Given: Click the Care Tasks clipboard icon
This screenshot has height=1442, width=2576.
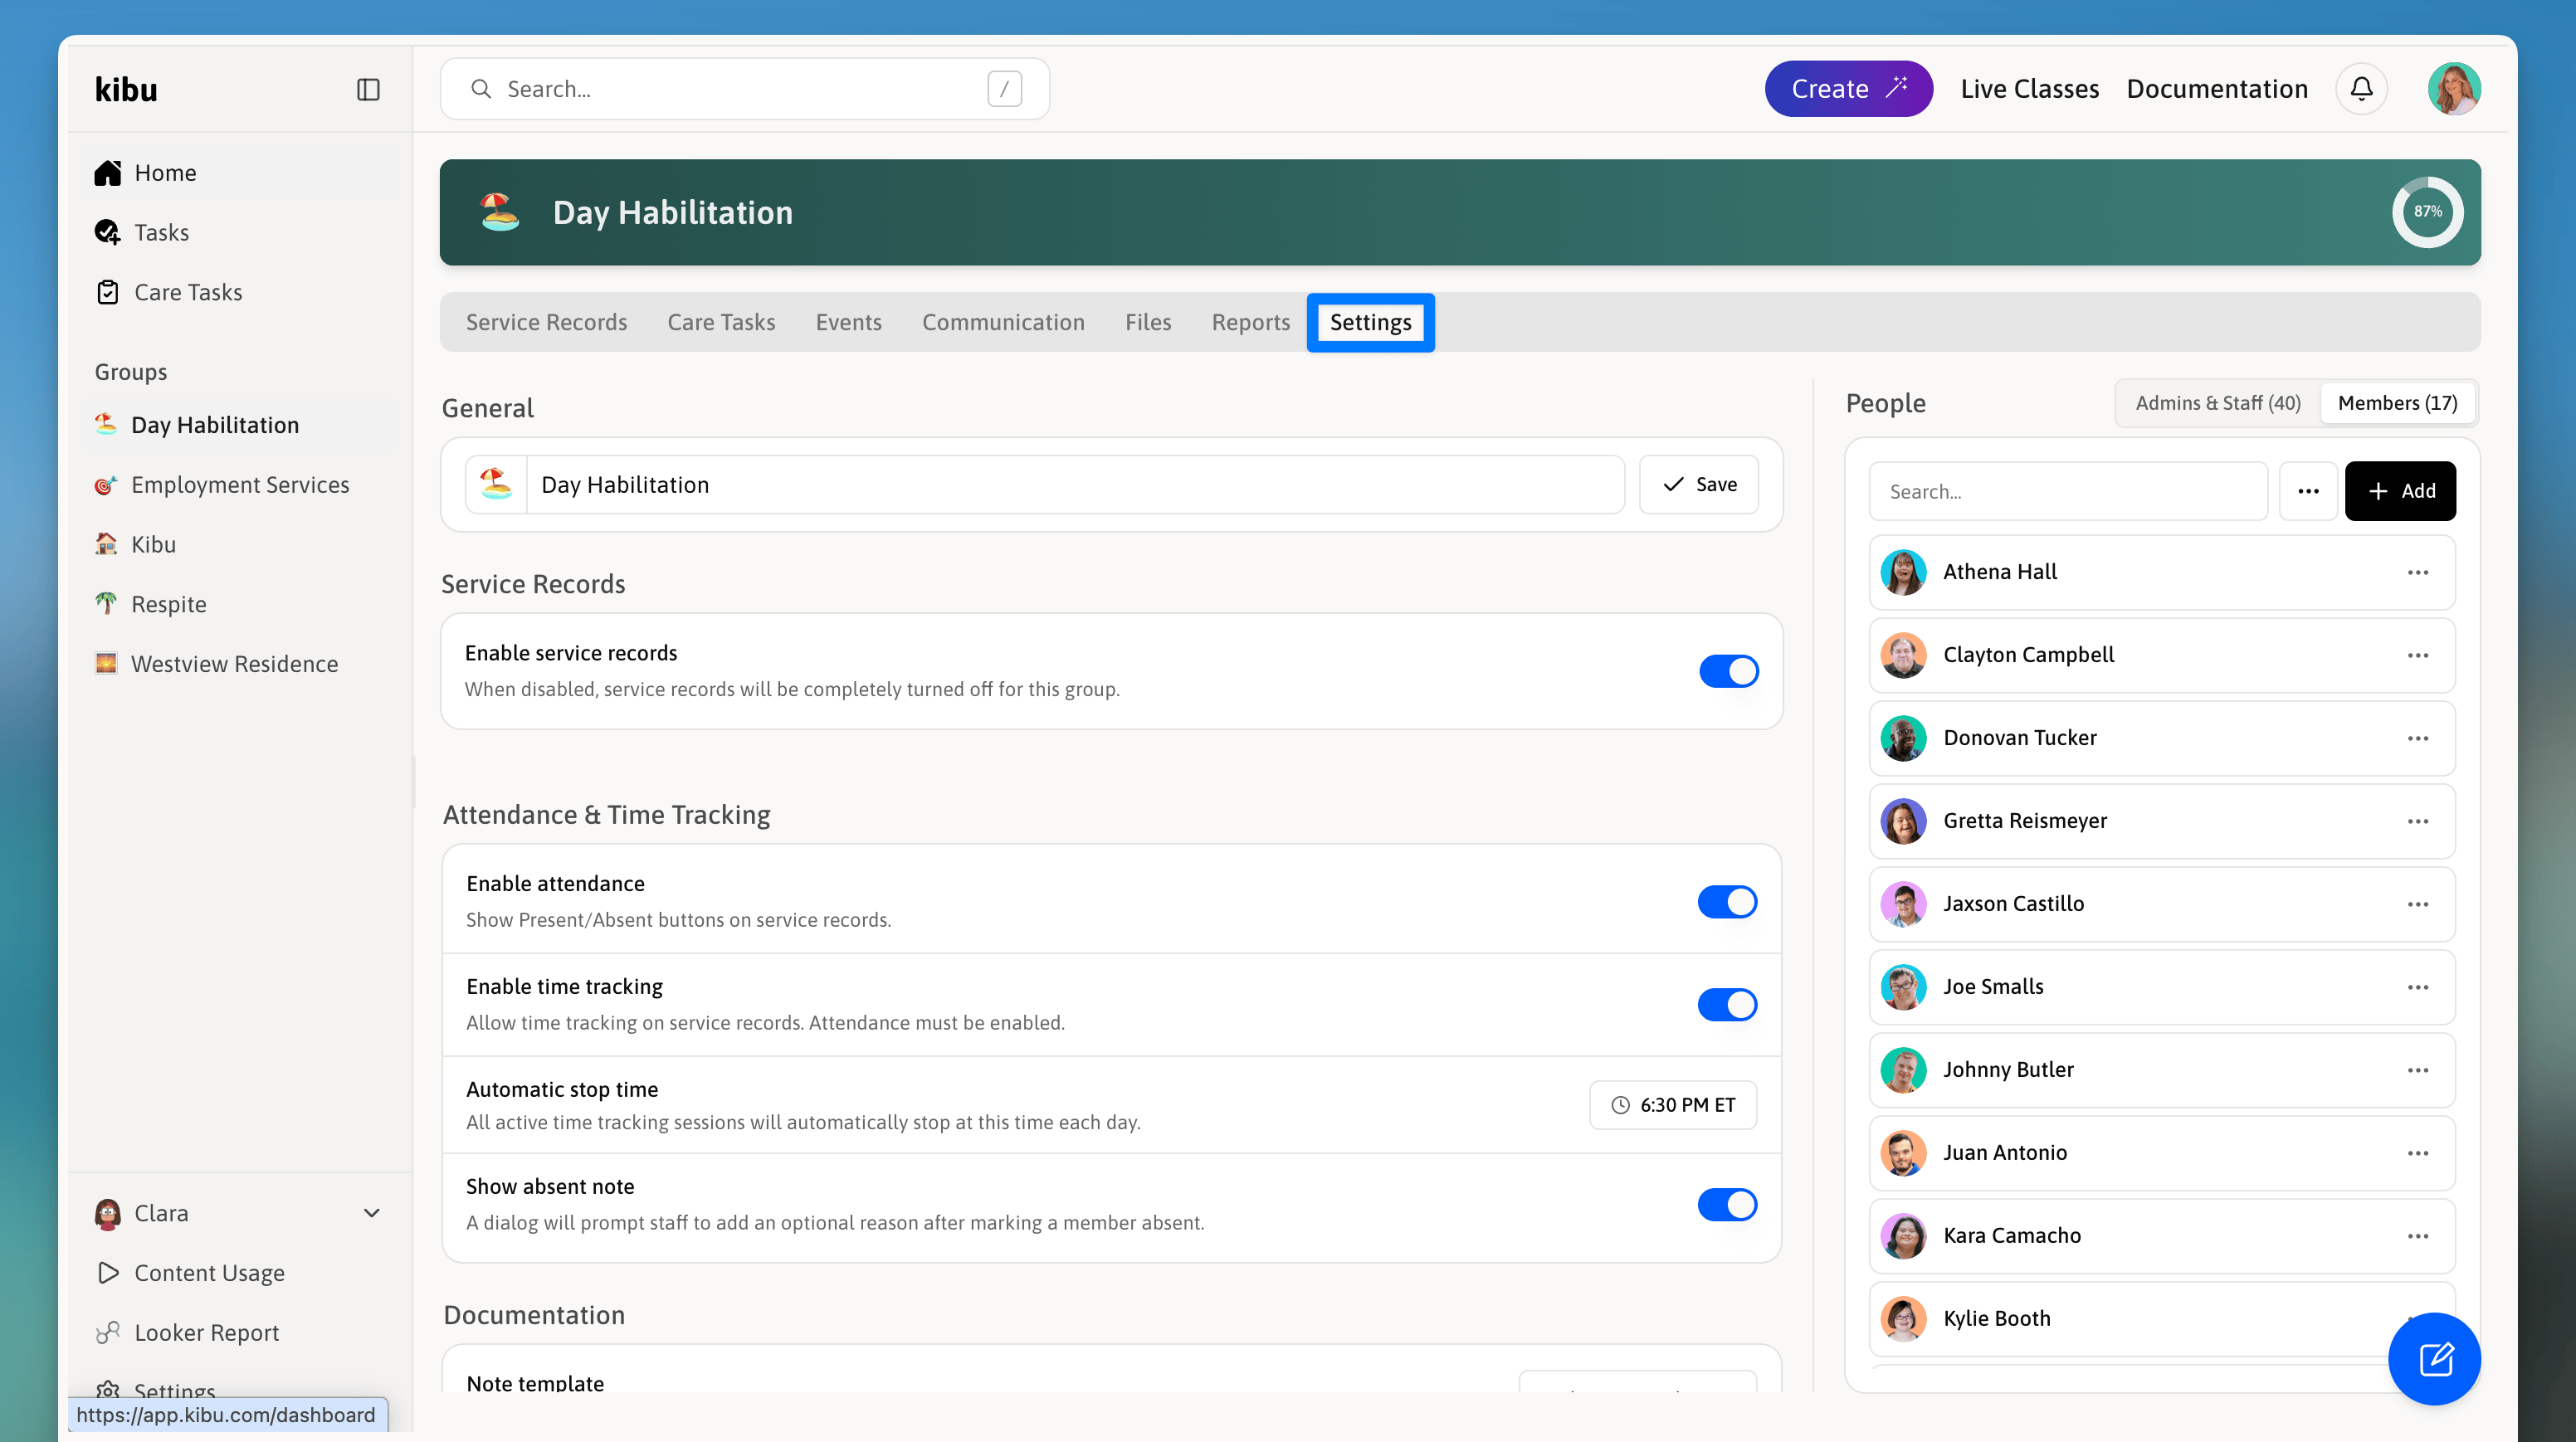Looking at the screenshot, I should (108, 292).
